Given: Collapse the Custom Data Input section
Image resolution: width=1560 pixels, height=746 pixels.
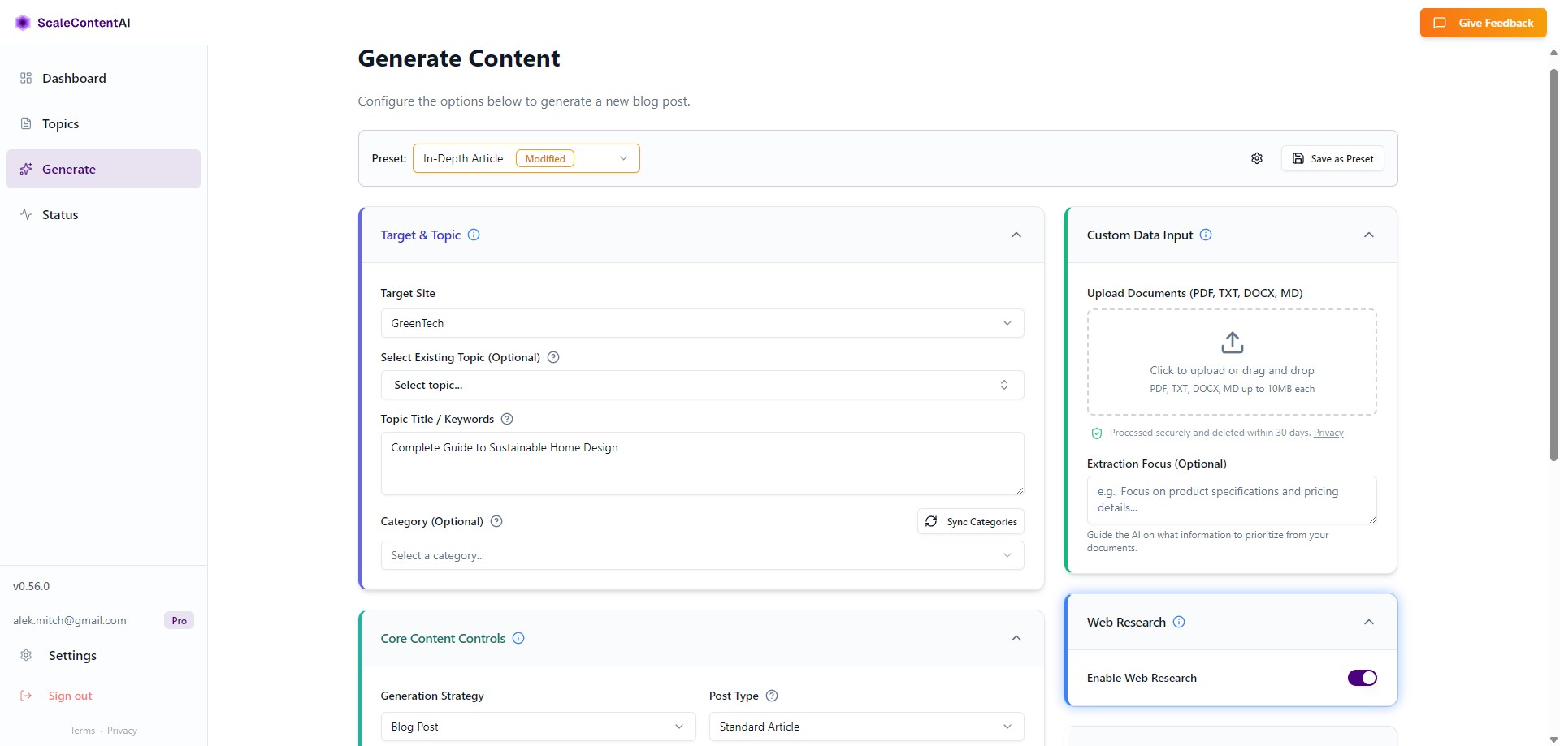Looking at the screenshot, I should 1368,235.
